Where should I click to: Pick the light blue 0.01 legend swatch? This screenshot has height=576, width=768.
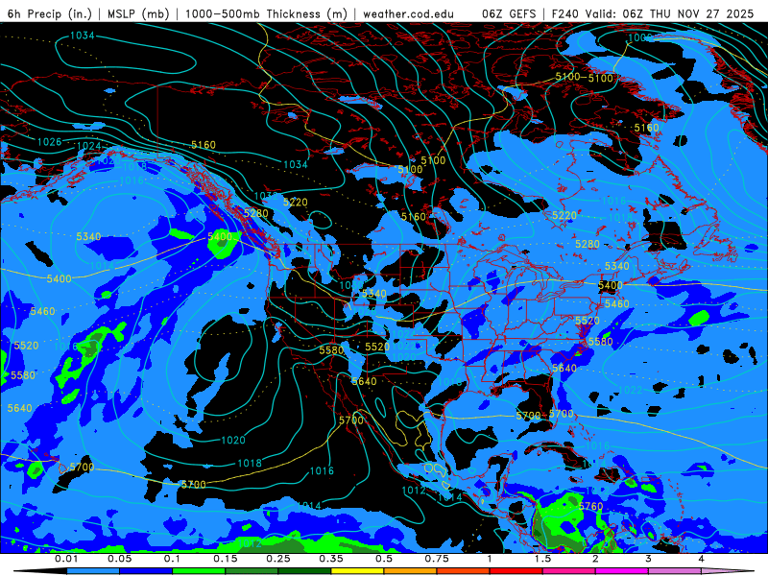[x=93, y=571]
